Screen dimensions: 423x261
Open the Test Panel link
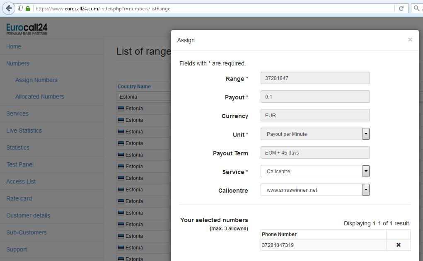click(x=20, y=164)
